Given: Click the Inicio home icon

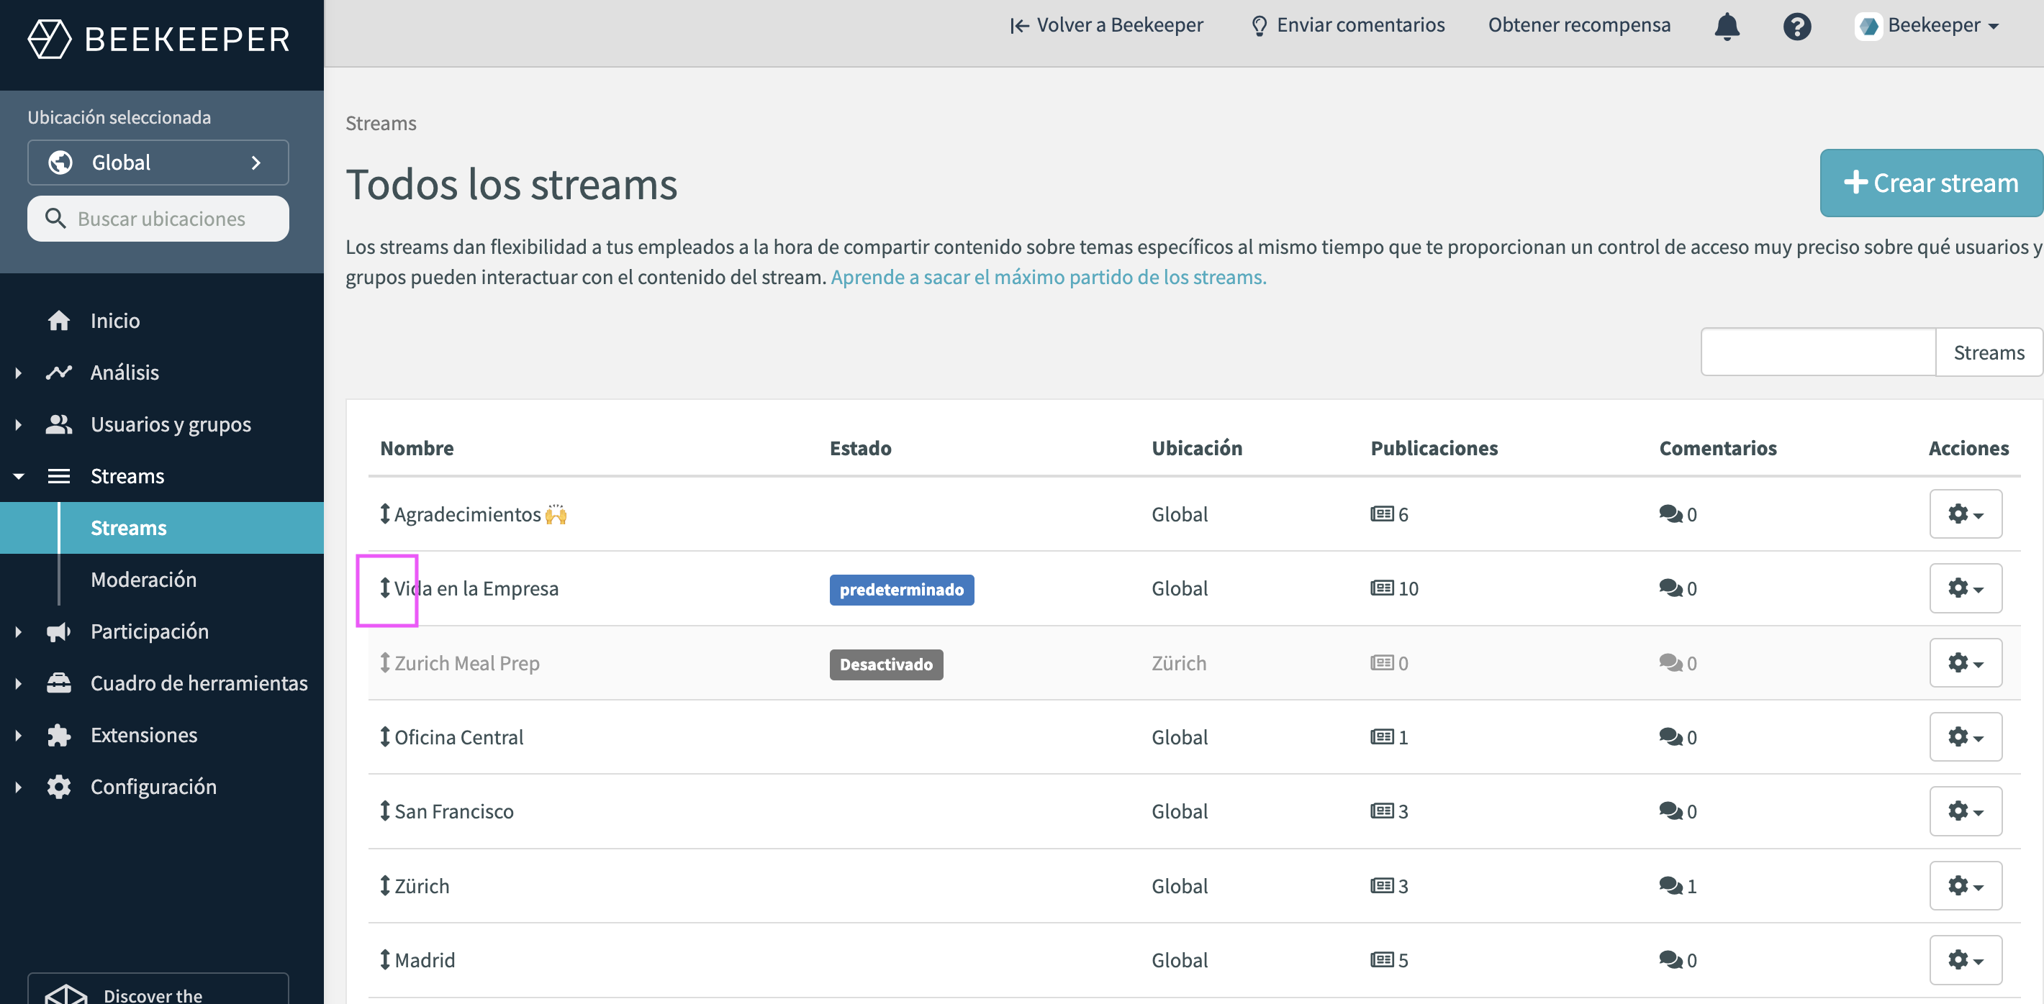Looking at the screenshot, I should click(x=59, y=320).
